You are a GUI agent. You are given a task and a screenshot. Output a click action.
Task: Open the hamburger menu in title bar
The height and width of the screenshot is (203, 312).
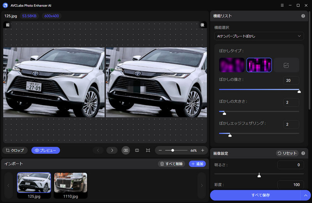(282, 5)
